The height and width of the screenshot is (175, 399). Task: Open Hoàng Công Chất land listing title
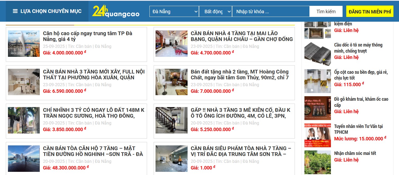240,75
